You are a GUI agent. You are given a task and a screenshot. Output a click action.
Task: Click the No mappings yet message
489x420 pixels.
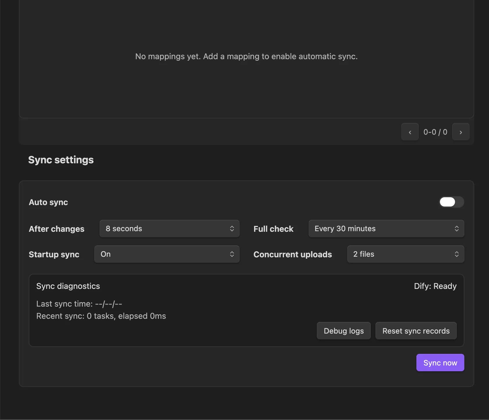click(x=246, y=56)
